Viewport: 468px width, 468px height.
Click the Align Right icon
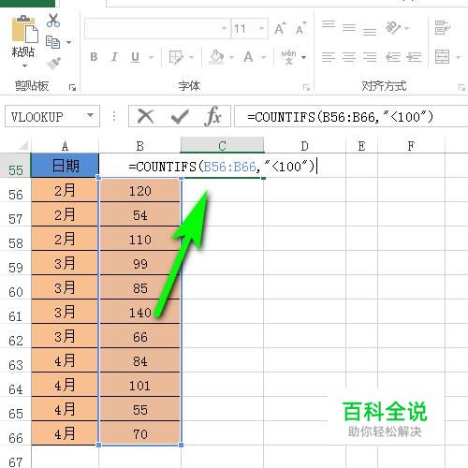pos(370,57)
